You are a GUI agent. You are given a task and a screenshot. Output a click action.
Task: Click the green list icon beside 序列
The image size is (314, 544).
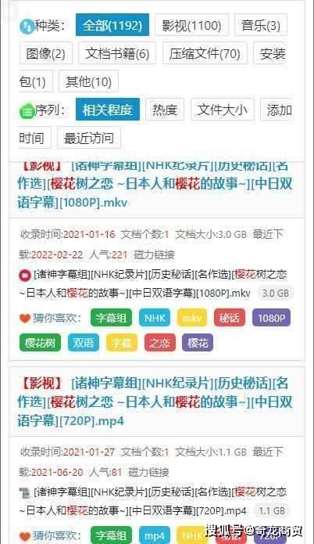click(x=27, y=112)
